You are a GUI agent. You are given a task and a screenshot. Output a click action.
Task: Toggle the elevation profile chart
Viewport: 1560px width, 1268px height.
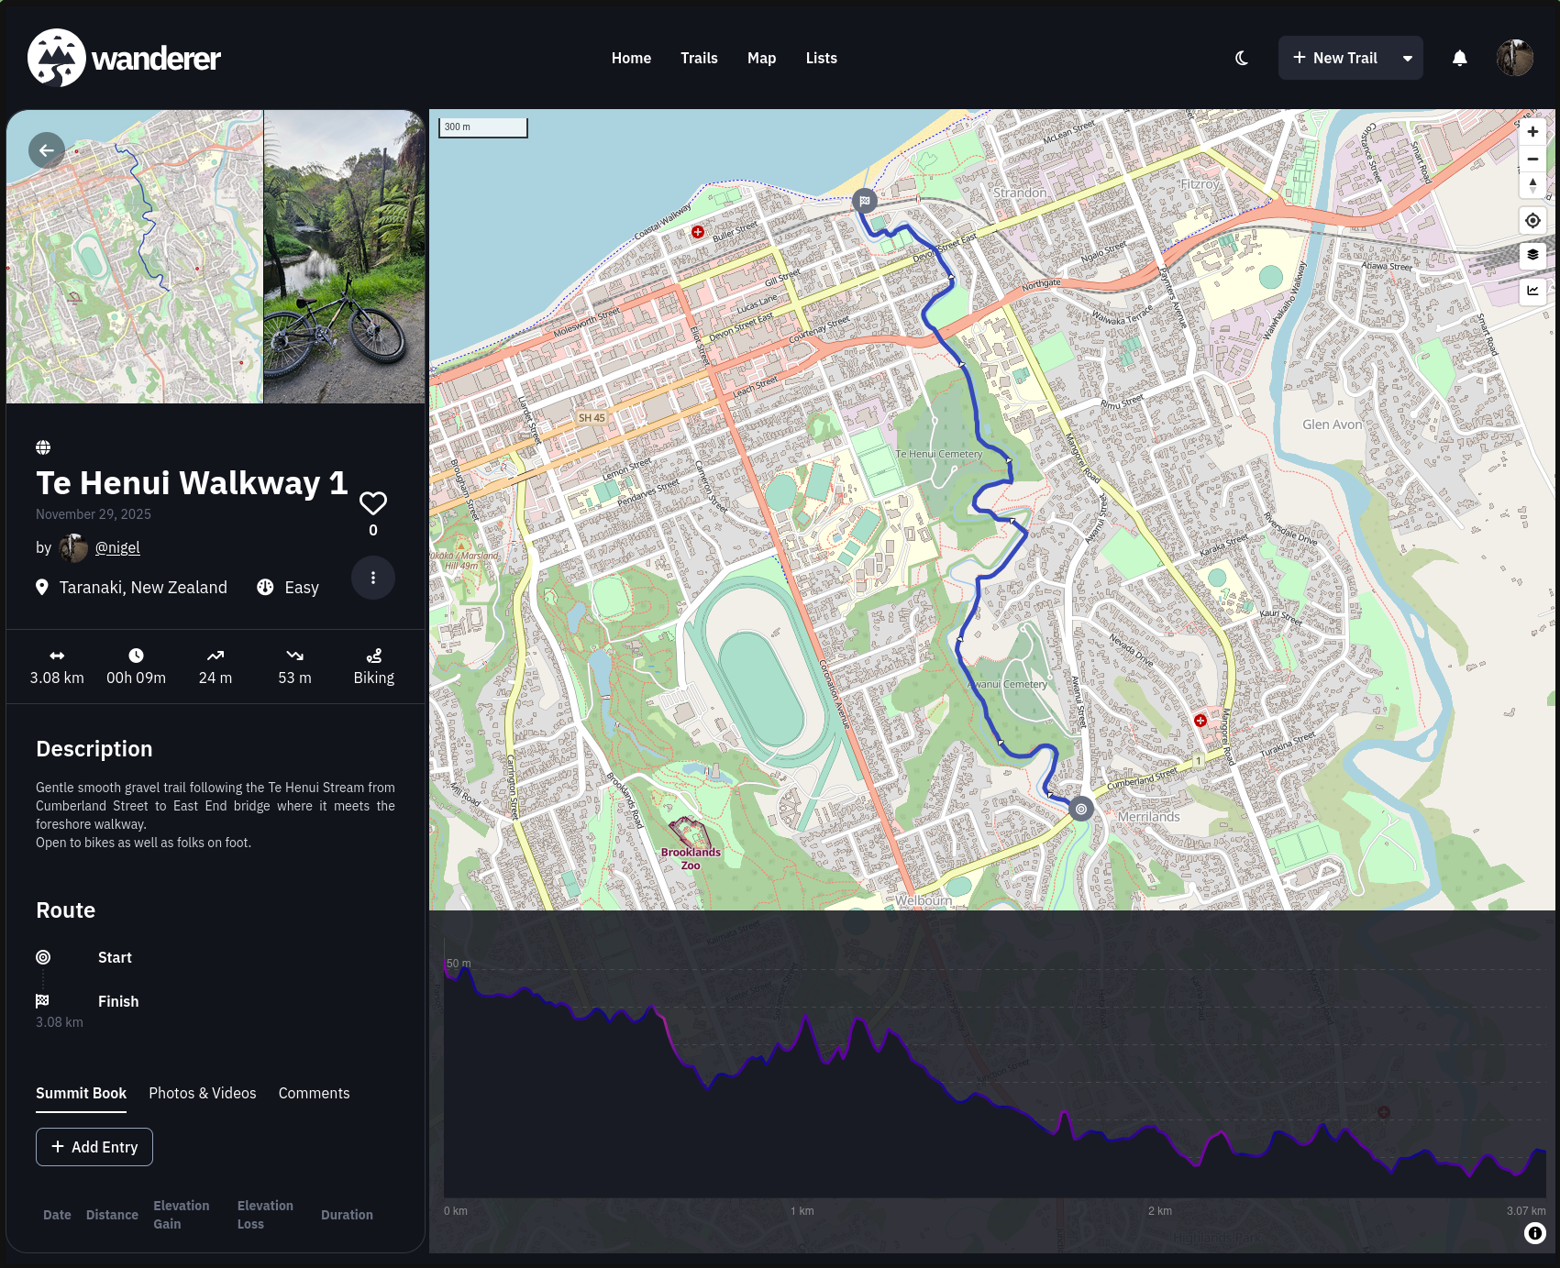[1532, 291]
